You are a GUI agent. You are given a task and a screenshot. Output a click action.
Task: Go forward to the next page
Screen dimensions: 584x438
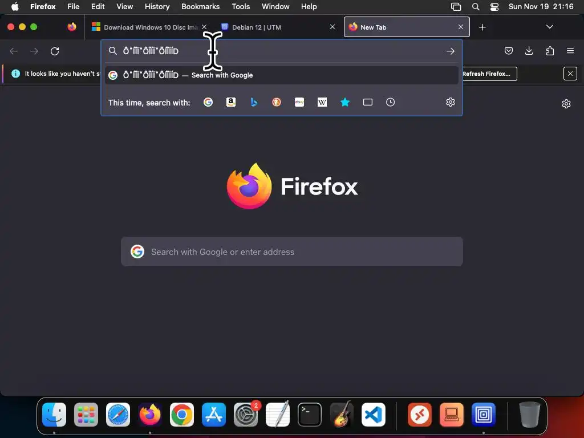(34, 51)
